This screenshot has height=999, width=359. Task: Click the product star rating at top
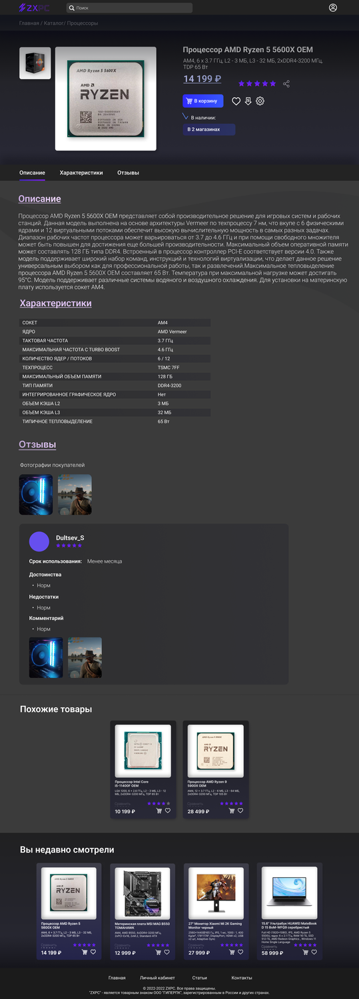[x=257, y=83]
